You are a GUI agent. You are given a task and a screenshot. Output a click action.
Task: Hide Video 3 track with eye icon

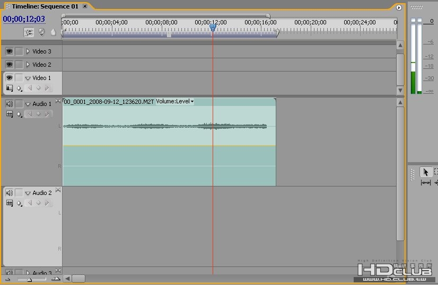tap(9, 51)
